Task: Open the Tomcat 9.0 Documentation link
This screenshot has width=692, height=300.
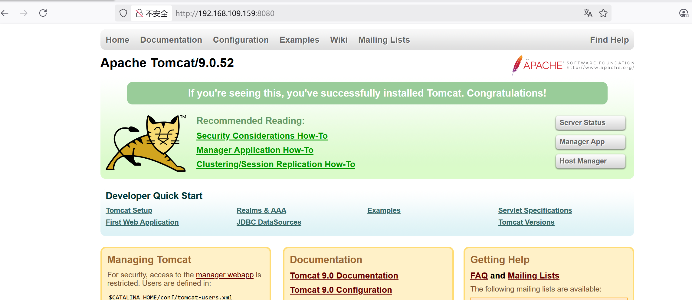Action: pyautogui.click(x=344, y=276)
